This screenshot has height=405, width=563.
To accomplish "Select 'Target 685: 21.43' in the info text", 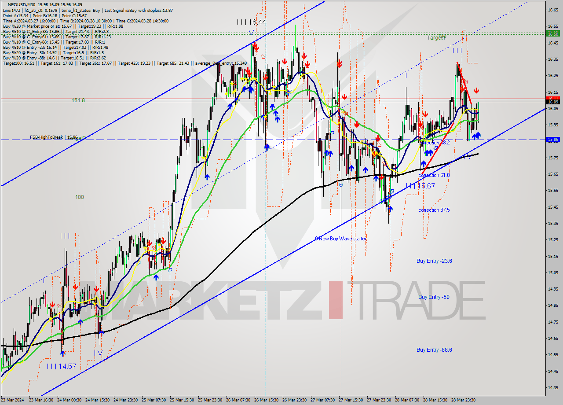I will point(173,63).
